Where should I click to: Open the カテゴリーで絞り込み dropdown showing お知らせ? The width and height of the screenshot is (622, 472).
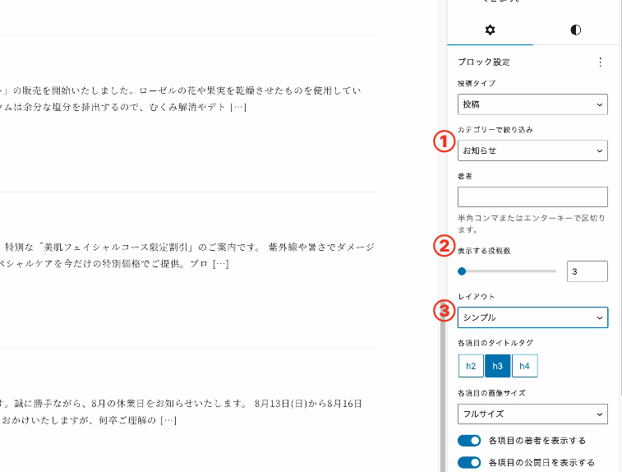[532, 150]
